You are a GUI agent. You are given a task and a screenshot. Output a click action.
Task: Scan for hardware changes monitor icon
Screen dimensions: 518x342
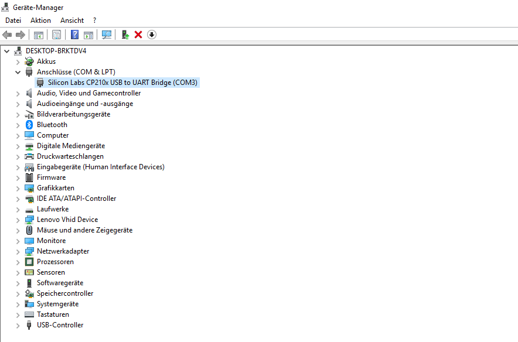107,35
